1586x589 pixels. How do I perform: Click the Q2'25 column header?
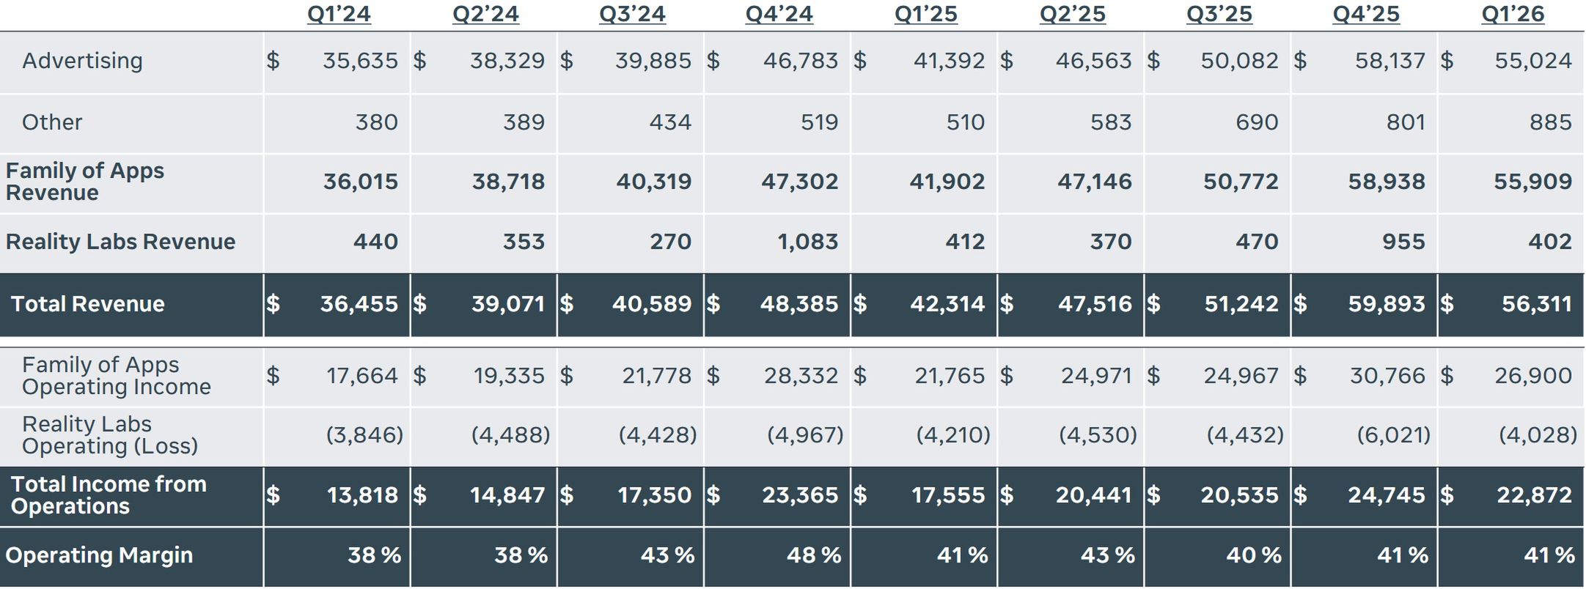[x=1072, y=14]
